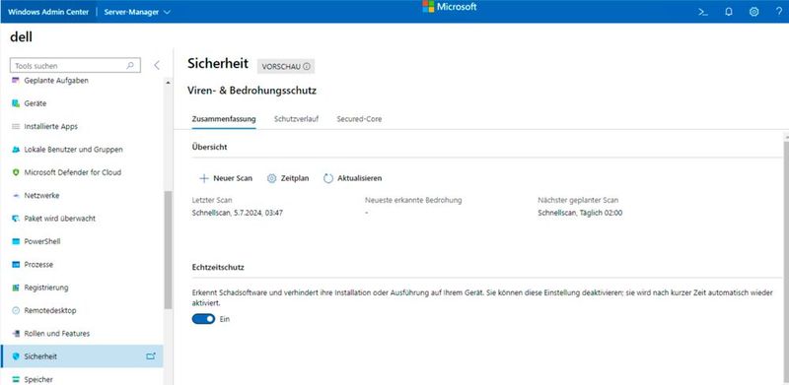Click the dell server name
This screenshot has width=789, height=385.
[21, 36]
